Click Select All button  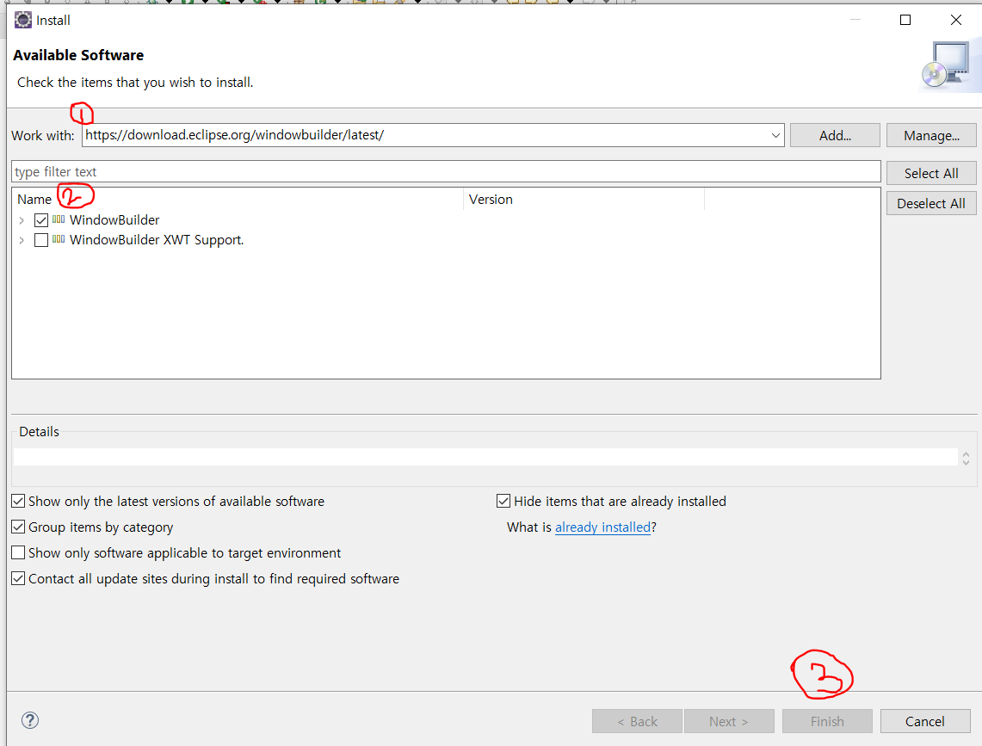pos(931,173)
